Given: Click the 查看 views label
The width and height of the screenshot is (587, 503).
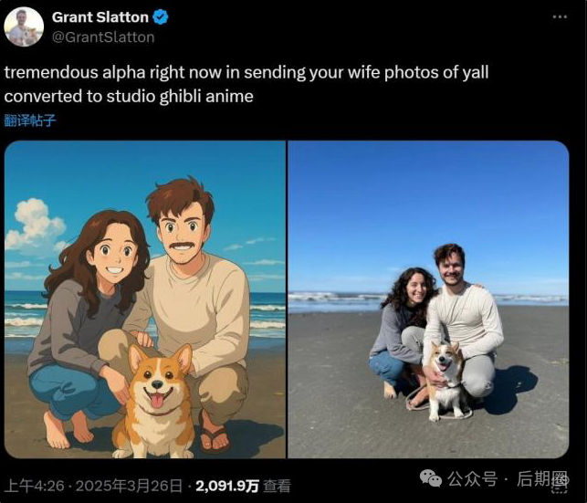Looking at the screenshot, I should click(278, 487).
